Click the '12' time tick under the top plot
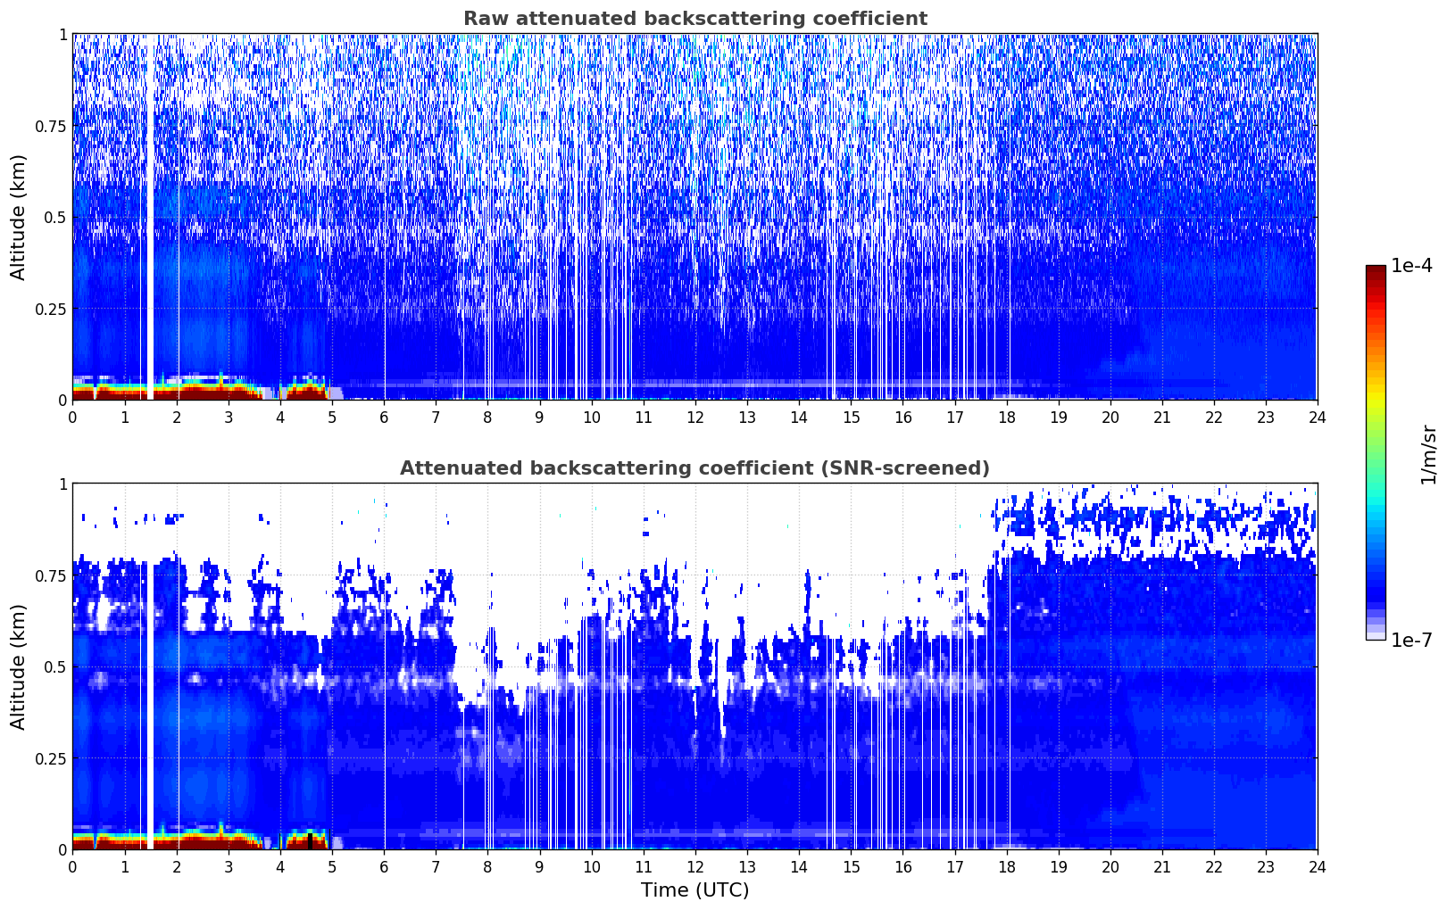 [x=694, y=417]
